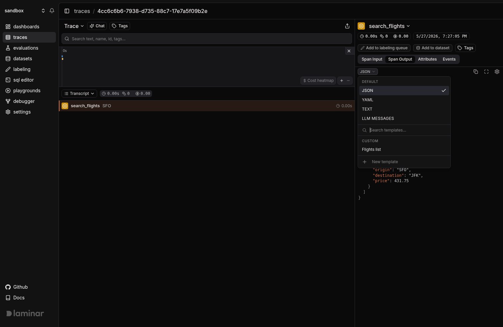Click the "price": 431.75 line
This screenshot has width=503, height=327.
[x=391, y=181]
